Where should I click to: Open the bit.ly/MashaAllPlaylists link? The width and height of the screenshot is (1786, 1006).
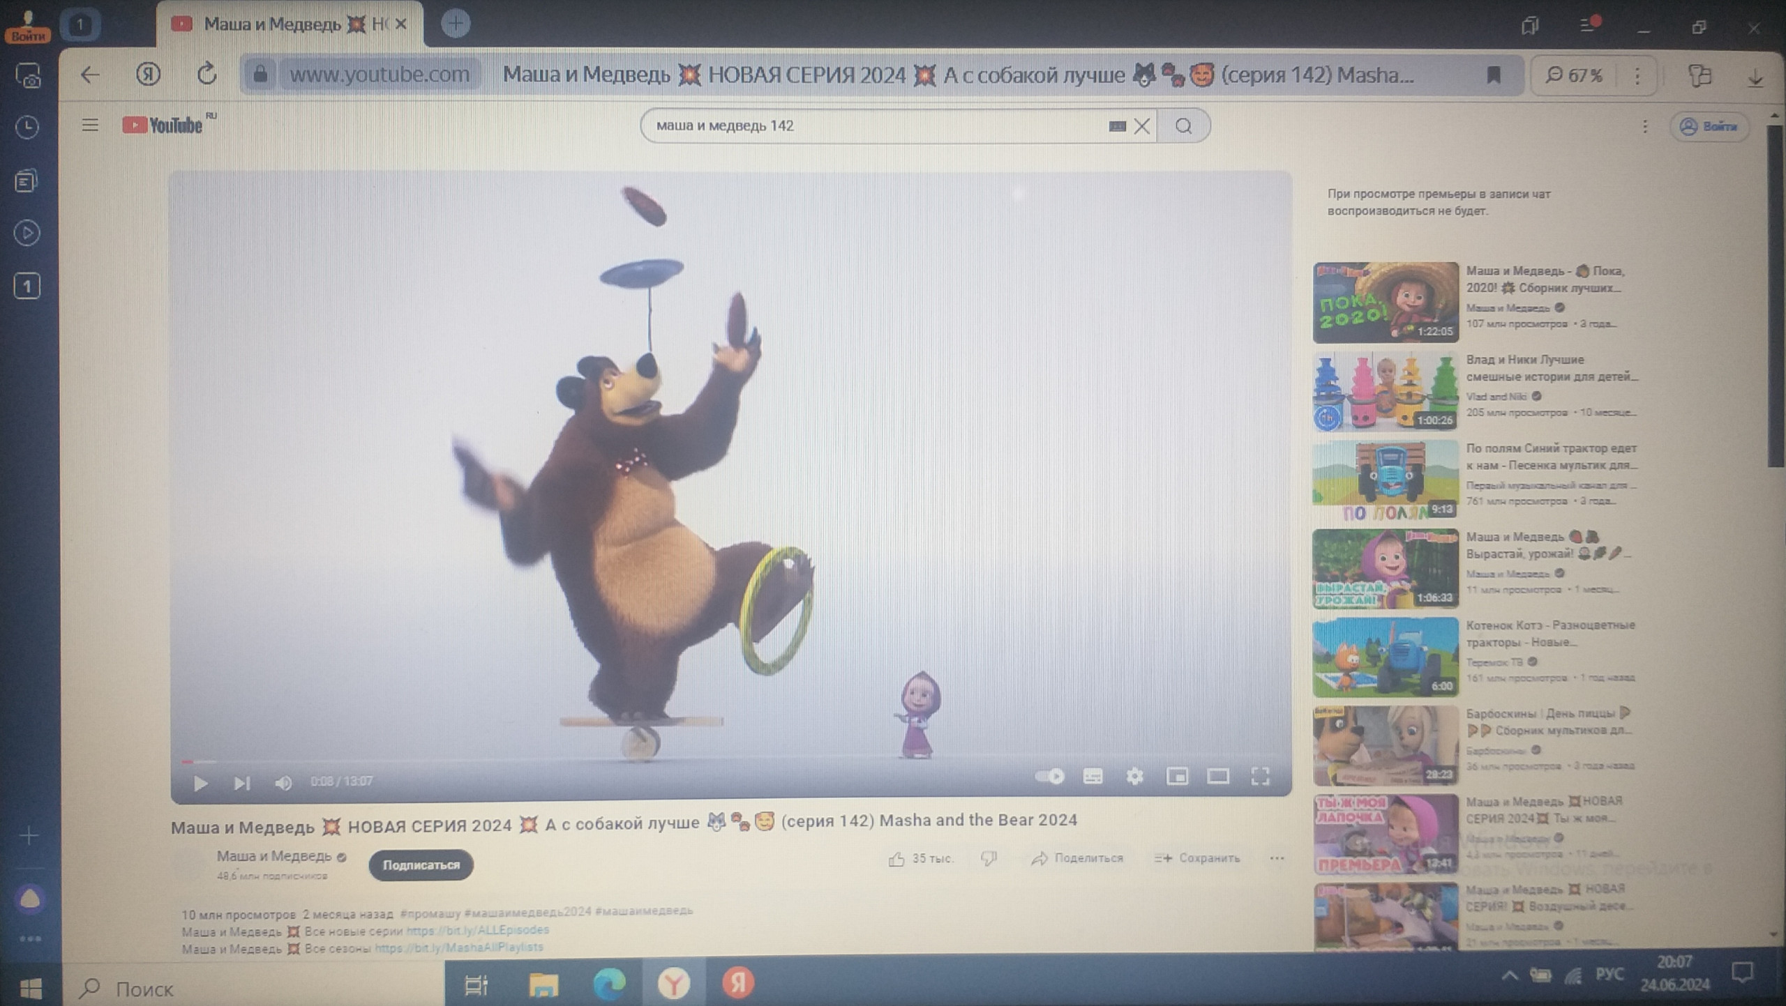458,947
